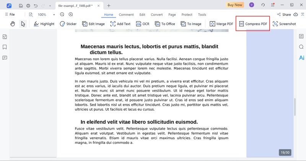Click the Save icon in title bar
The image size is (306, 161).
click(21, 6)
